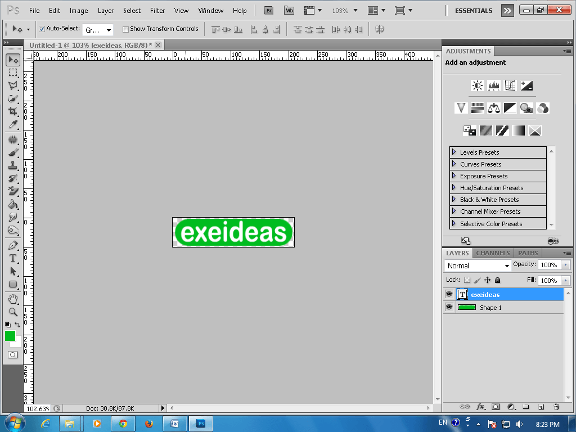The width and height of the screenshot is (576, 432).
Task: Open the Opacity slider arrow
Action: (x=566, y=265)
